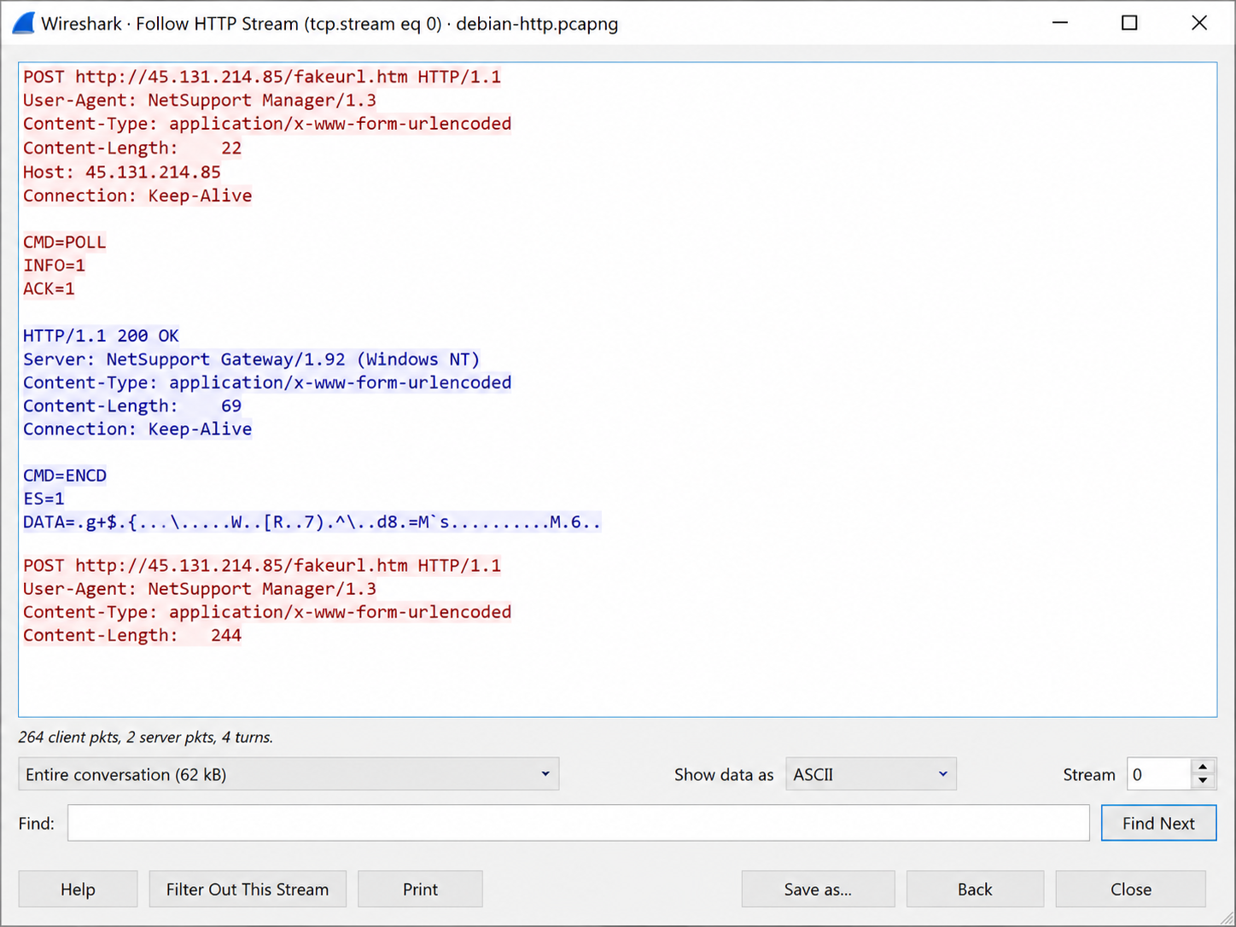This screenshot has width=1236, height=927.
Task: Click the 'Content-Length: 244' line
Action: [132, 635]
